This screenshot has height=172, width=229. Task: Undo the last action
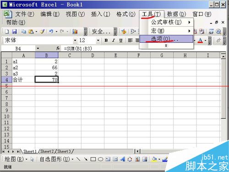tap(51, 32)
